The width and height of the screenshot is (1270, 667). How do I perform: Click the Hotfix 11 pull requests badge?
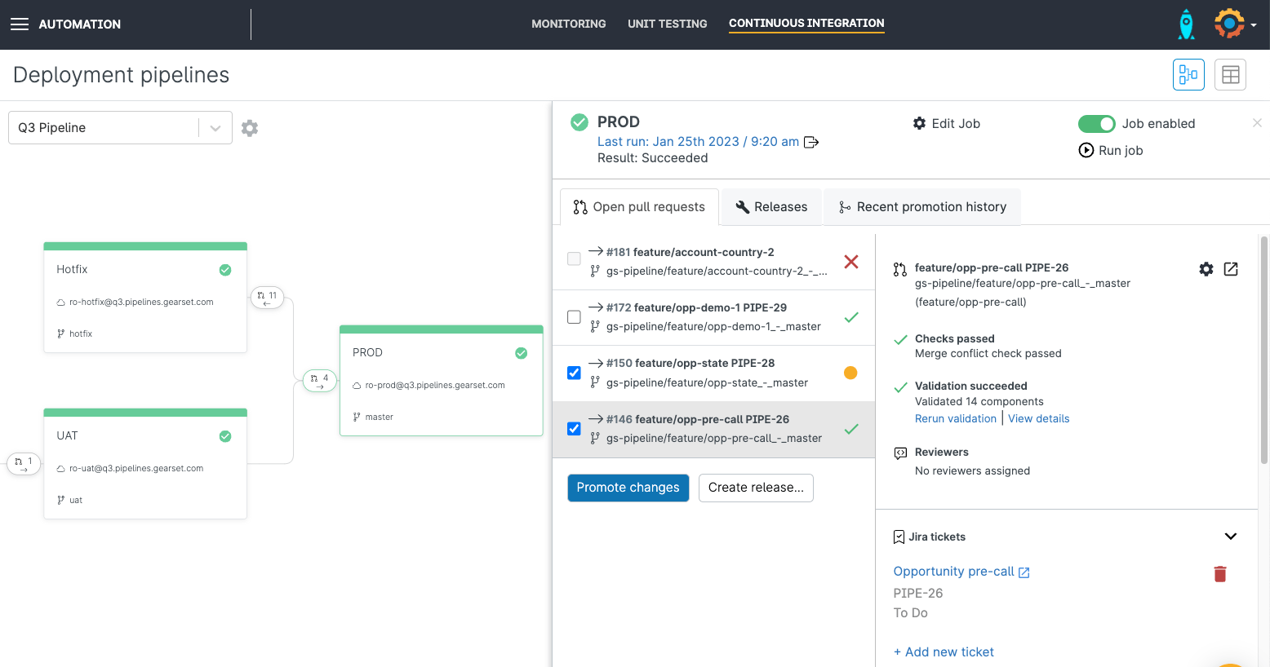(267, 298)
